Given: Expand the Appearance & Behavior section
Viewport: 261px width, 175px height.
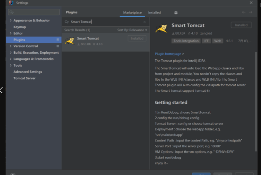Looking at the screenshot, I should coord(11,20).
